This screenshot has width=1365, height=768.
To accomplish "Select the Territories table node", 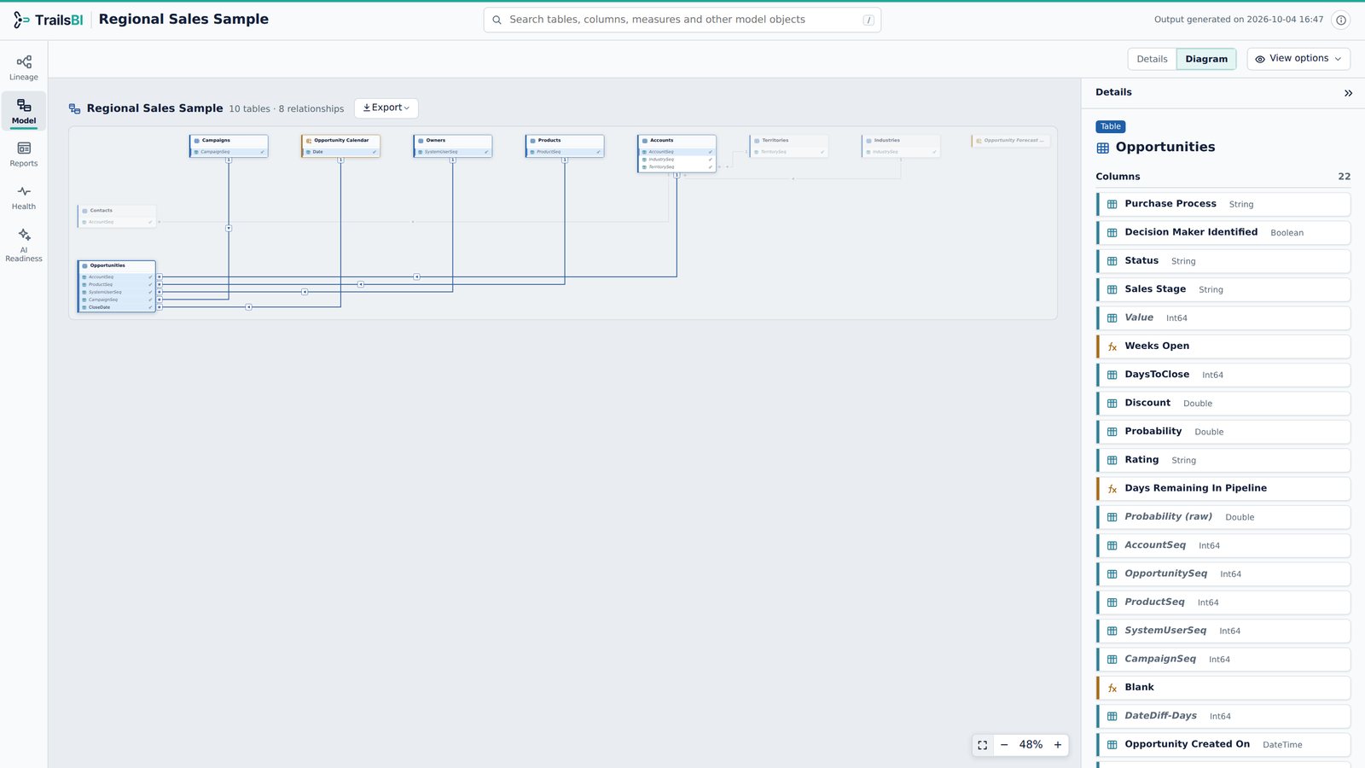I will pyautogui.click(x=789, y=146).
